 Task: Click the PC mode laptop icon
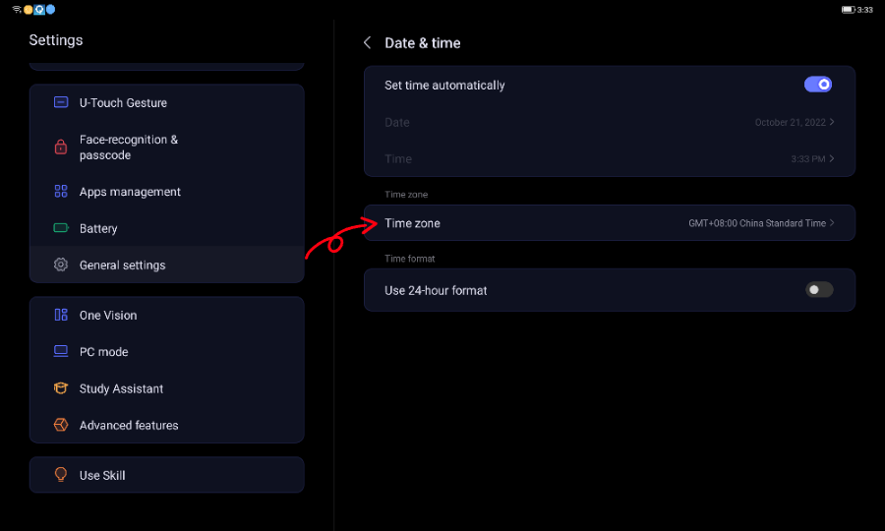click(x=61, y=351)
